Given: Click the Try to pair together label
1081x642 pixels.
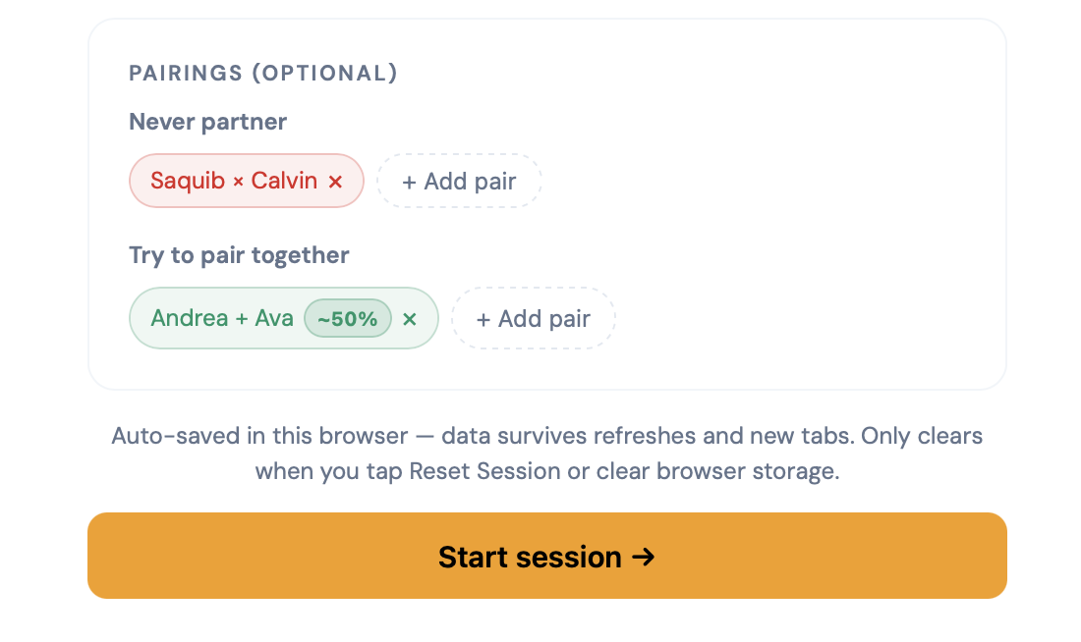Looking at the screenshot, I should pyautogui.click(x=239, y=255).
